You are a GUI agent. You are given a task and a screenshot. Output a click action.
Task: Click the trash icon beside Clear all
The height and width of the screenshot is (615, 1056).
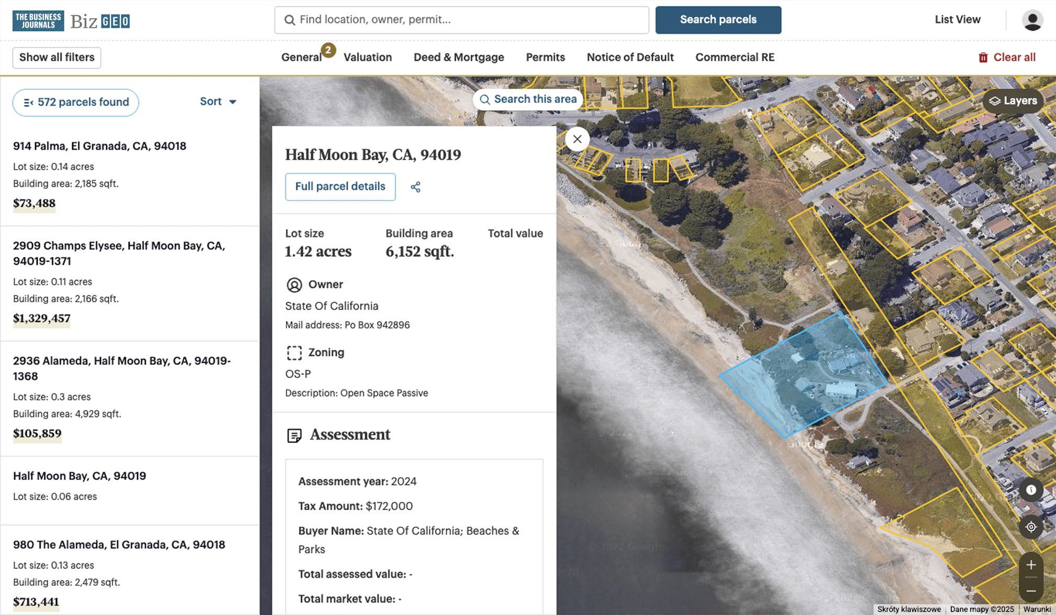[983, 57]
